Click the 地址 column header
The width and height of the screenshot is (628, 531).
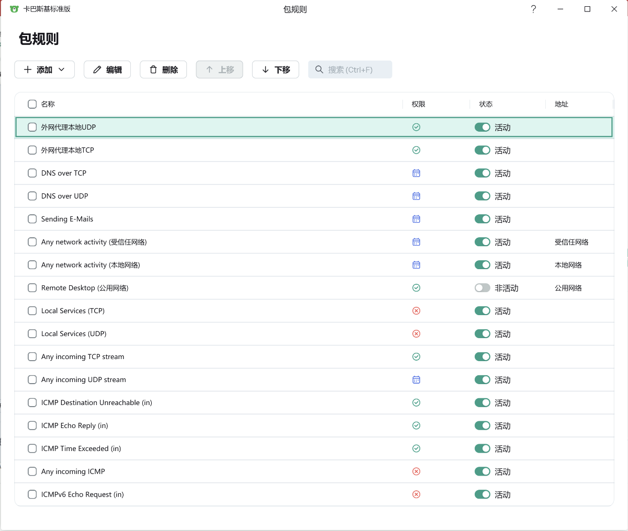561,104
